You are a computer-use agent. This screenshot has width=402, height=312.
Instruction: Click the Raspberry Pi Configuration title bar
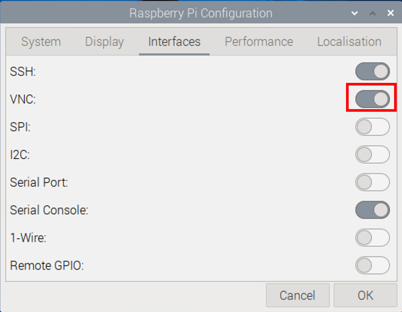coord(201,13)
